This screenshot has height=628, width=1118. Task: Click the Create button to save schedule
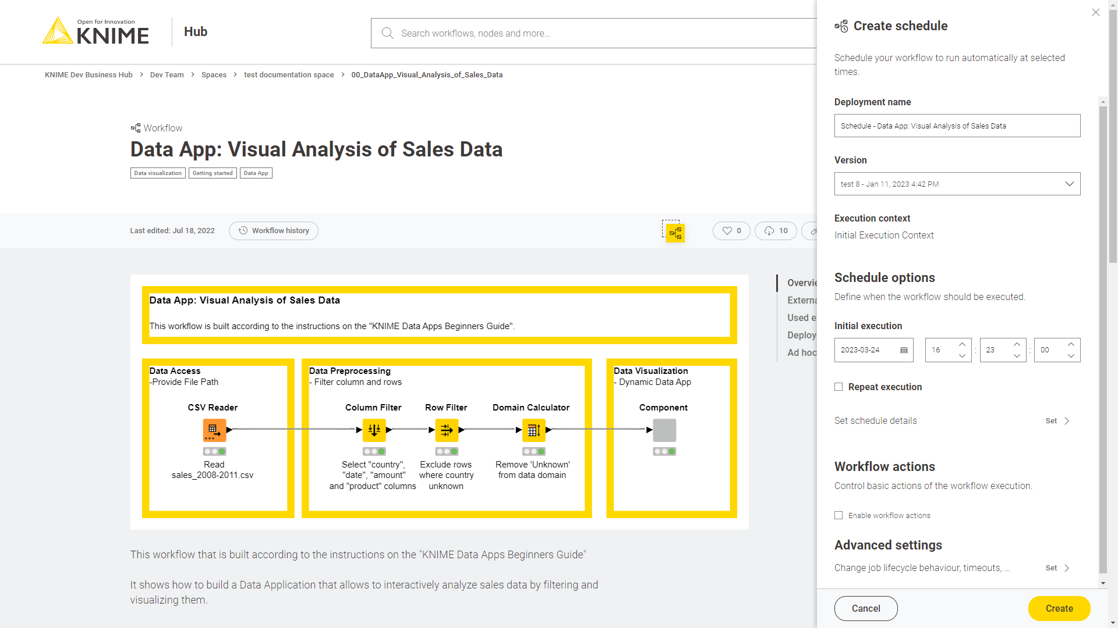click(x=1060, y=608)
